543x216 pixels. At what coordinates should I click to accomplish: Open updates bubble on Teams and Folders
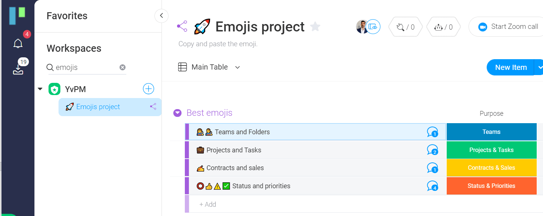click(x=433, y=132)
